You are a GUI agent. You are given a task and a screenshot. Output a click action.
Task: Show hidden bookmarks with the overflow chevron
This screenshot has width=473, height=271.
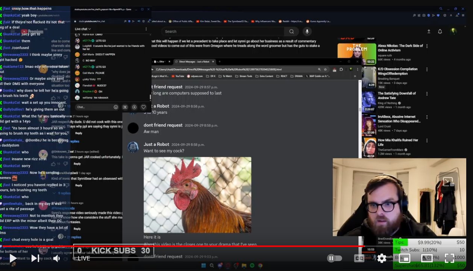355,76
